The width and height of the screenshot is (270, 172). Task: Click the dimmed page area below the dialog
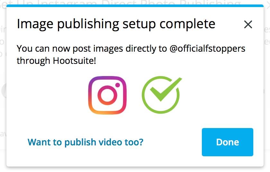point(135,169)
